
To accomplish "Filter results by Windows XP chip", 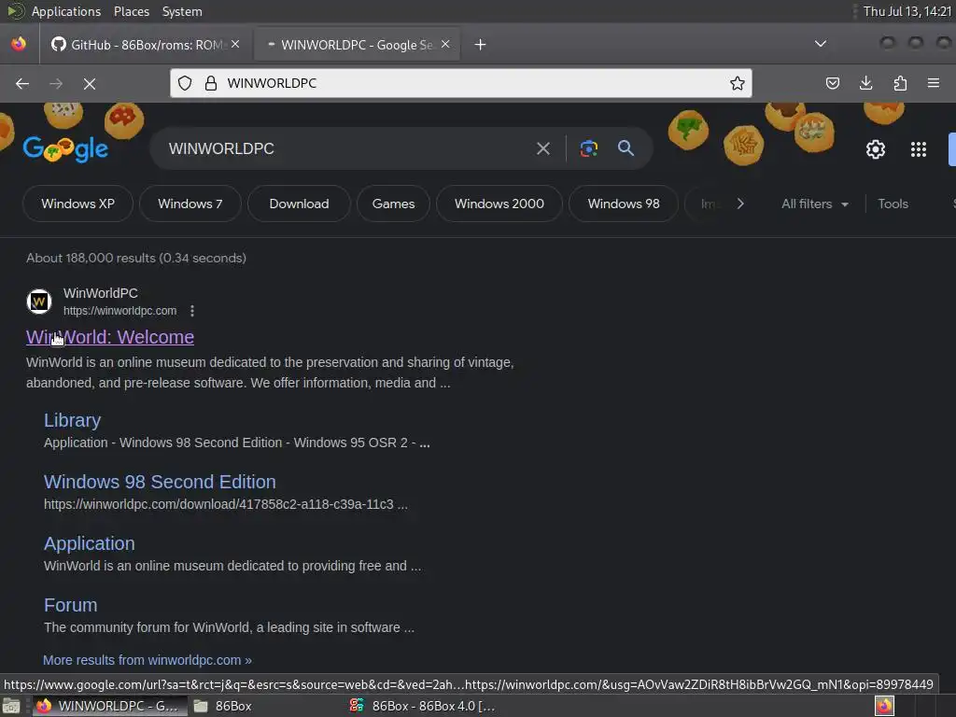I will coord(77,204).
